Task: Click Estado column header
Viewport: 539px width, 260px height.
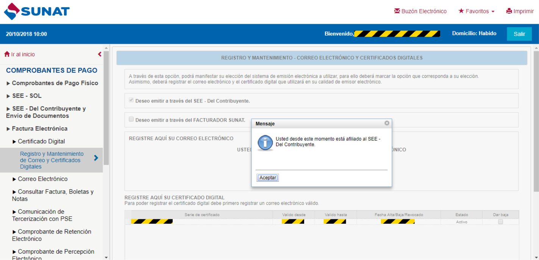Action: click(x=461, y=215)
